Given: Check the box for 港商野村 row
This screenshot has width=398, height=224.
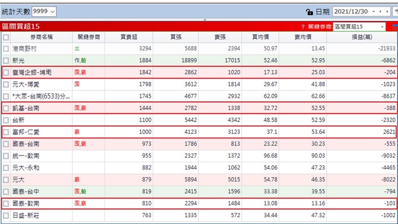Looking at the screenshot, I should [6, 49].
